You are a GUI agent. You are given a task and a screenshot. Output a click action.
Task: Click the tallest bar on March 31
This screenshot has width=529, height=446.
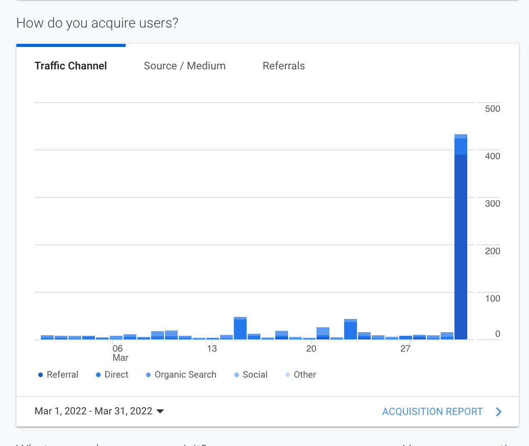pyautogui.click(x=461, y=245)
